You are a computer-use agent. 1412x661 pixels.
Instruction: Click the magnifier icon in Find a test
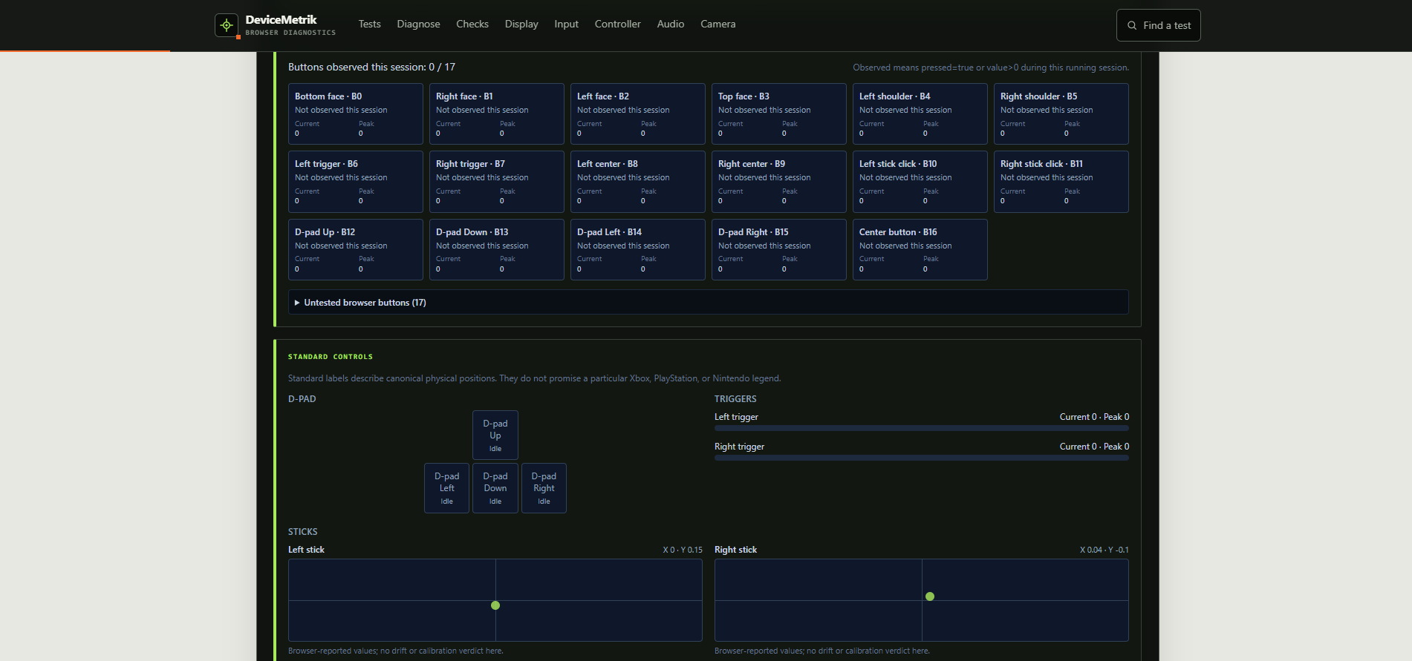point(1132,25)
